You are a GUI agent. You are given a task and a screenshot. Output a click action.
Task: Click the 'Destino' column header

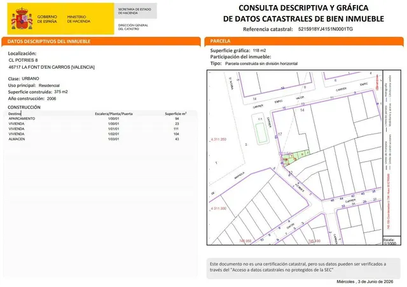(15, 114)
